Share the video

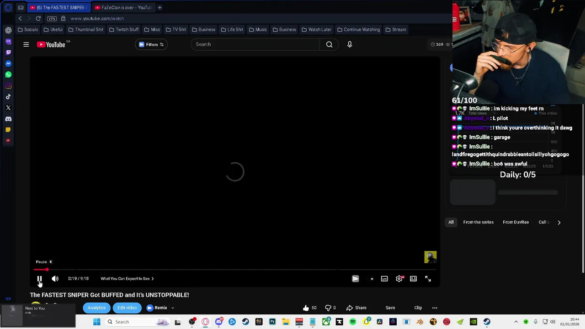pos(356,308)
